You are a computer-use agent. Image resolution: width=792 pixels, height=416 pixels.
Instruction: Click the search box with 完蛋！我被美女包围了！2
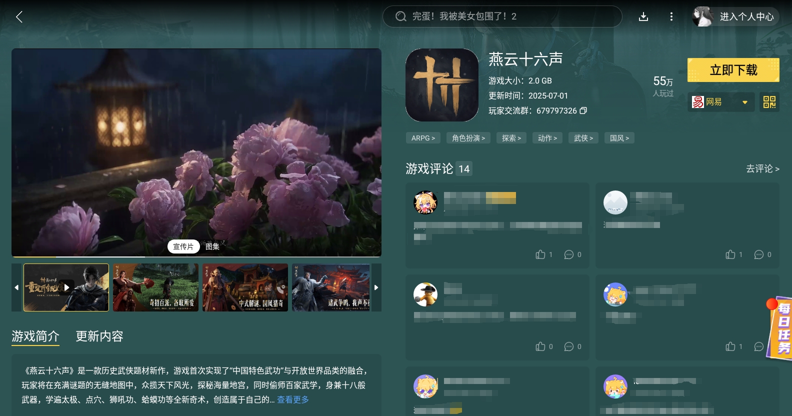pyautogui.click(x=502, y=16)
